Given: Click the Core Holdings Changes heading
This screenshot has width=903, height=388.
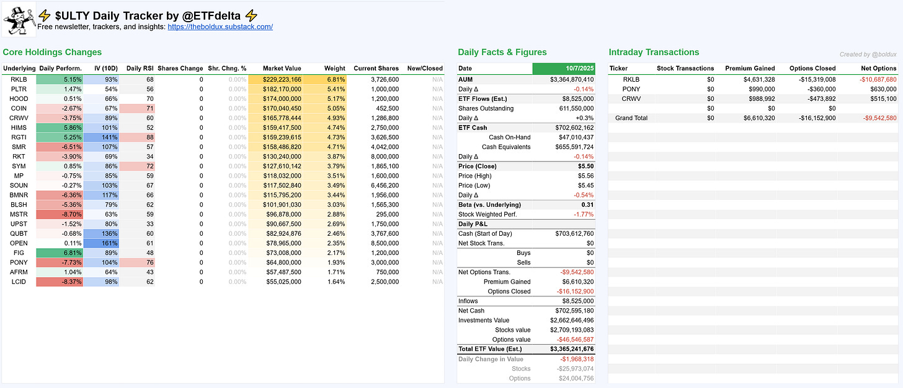Looking at the screenshot, I should (x=52, y=53).
